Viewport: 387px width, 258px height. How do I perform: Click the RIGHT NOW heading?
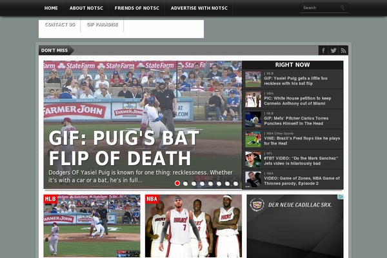point(292,64)
